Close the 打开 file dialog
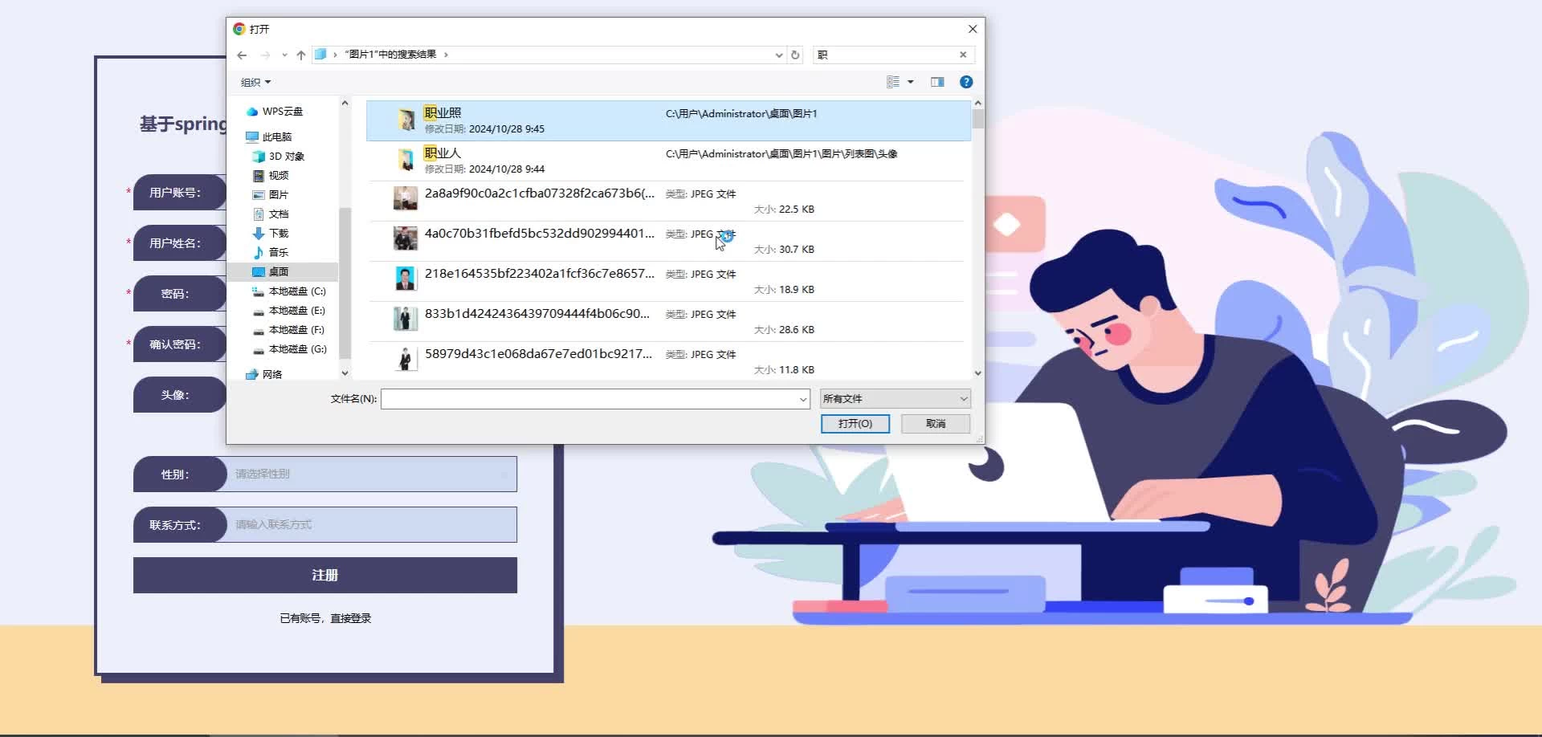1542x737 pixels. click(x=973, y=29)
